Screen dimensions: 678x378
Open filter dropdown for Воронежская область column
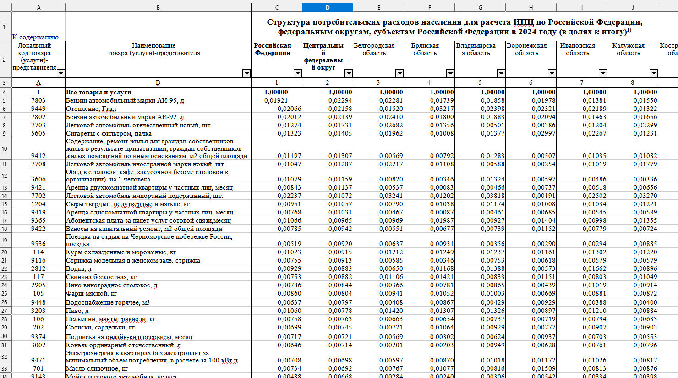[552, 73]
